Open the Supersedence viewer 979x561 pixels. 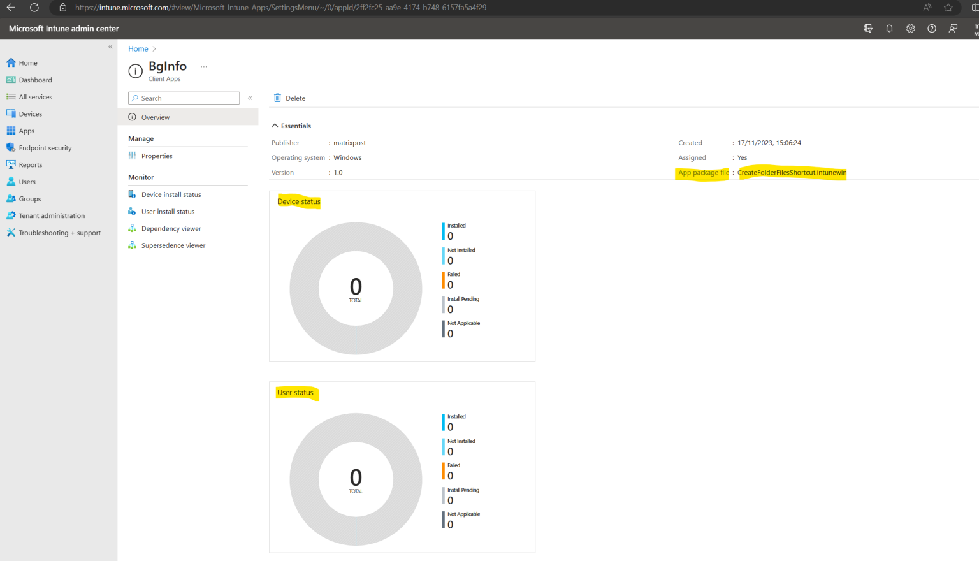coord(173,245)
